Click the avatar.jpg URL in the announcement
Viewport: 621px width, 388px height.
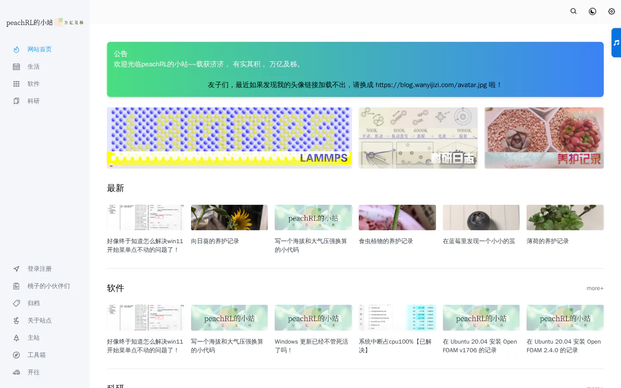coord(431,85)
